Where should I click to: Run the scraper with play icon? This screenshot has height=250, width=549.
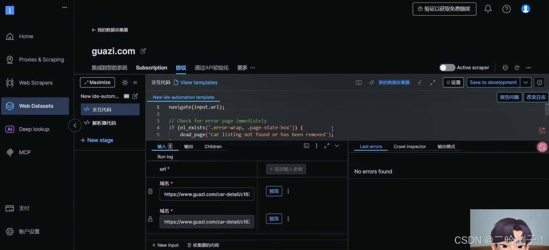click(540, 83)
